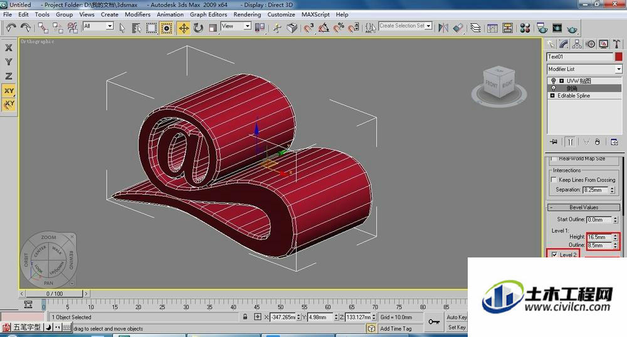Switch to the Create command panel tab
Image resolution: width=627 pixels, height=337 pixels.
pos(551,44)
